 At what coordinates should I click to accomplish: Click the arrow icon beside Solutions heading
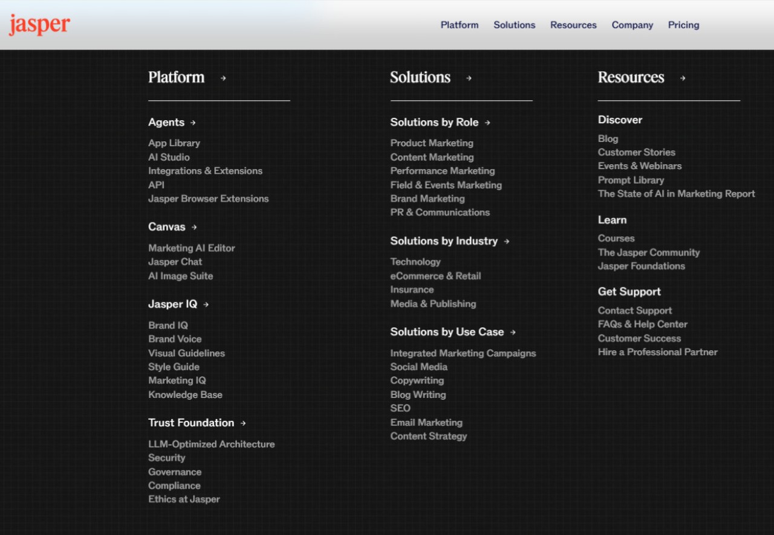[469, 78]
